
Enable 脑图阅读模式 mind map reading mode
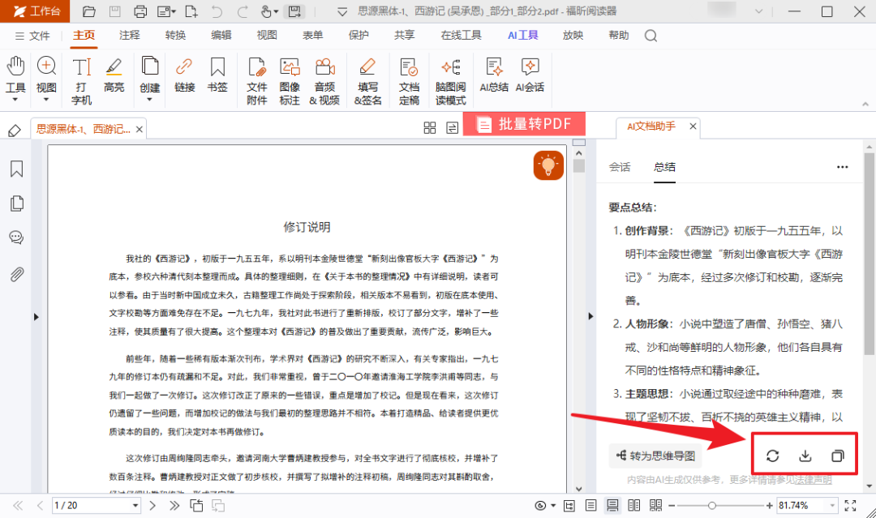click(x=450, y=81)
